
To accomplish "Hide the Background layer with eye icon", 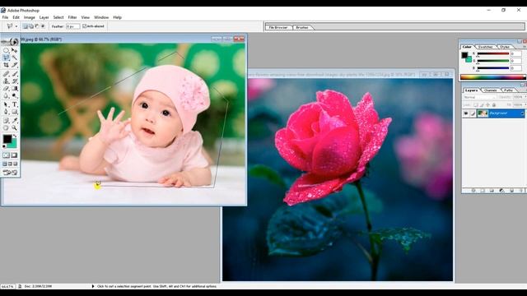I will [x=466, y=113].
